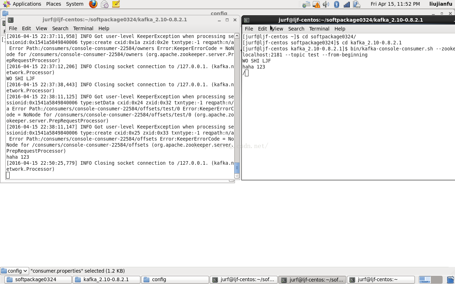Click left terminal title bar text
The image size is (455, 284).
pyautogui.click(x=115, y=20)
